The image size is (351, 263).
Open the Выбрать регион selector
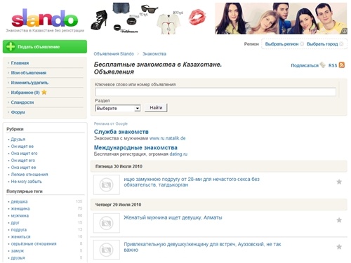coord(282,44)
